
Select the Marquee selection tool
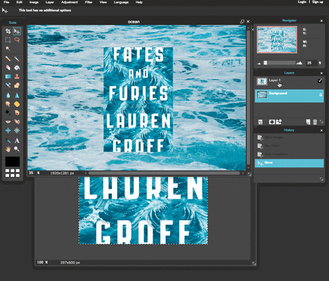click(8, 40)
